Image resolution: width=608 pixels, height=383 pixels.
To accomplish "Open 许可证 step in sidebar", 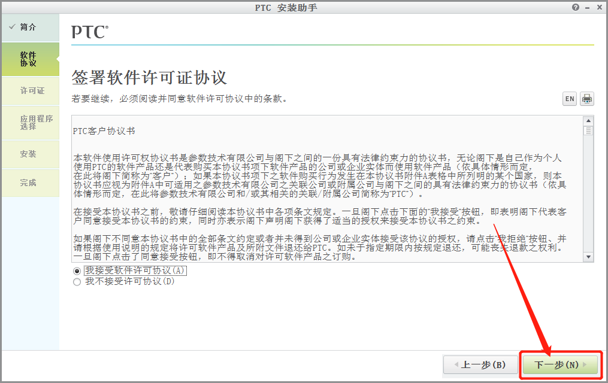I will pyautogui.click(x=30, y=90).
